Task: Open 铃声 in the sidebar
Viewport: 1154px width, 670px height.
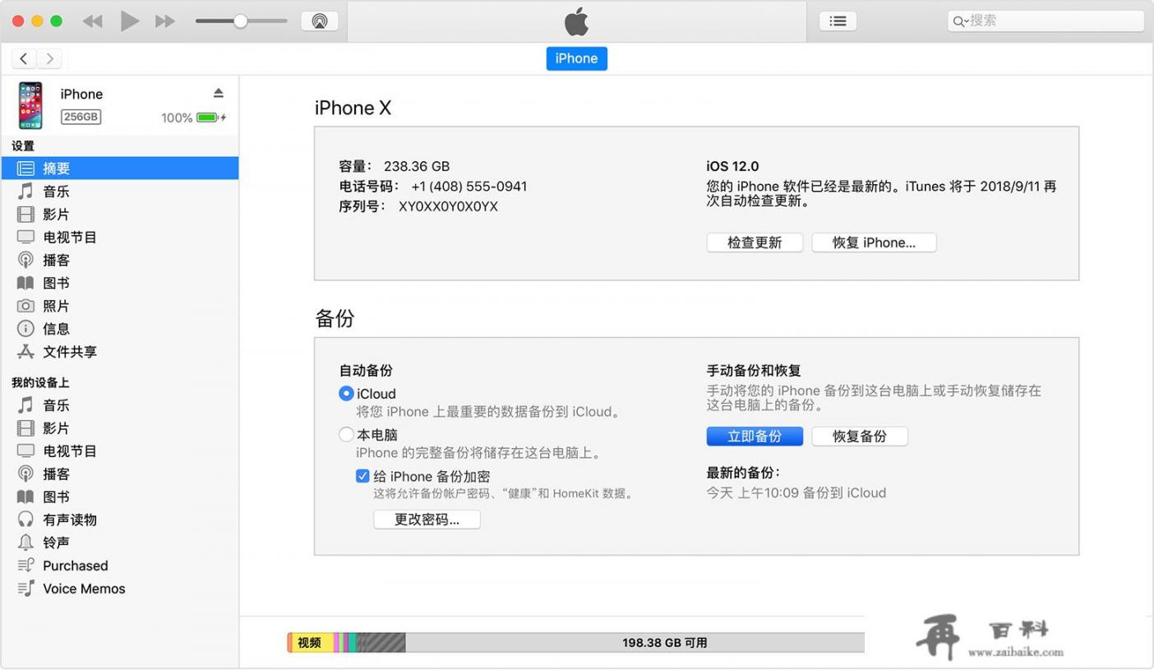Action: [x=120, y=543]
